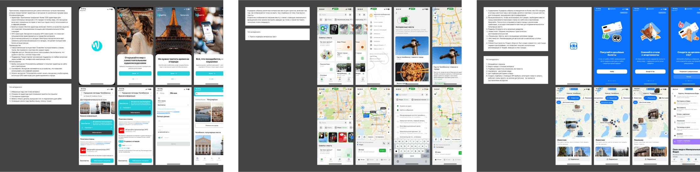This screenshot has height=172, width=700.
Task: Tap the green 'В путь' button on the 18 мин route
Action: (x=382, y=150)
